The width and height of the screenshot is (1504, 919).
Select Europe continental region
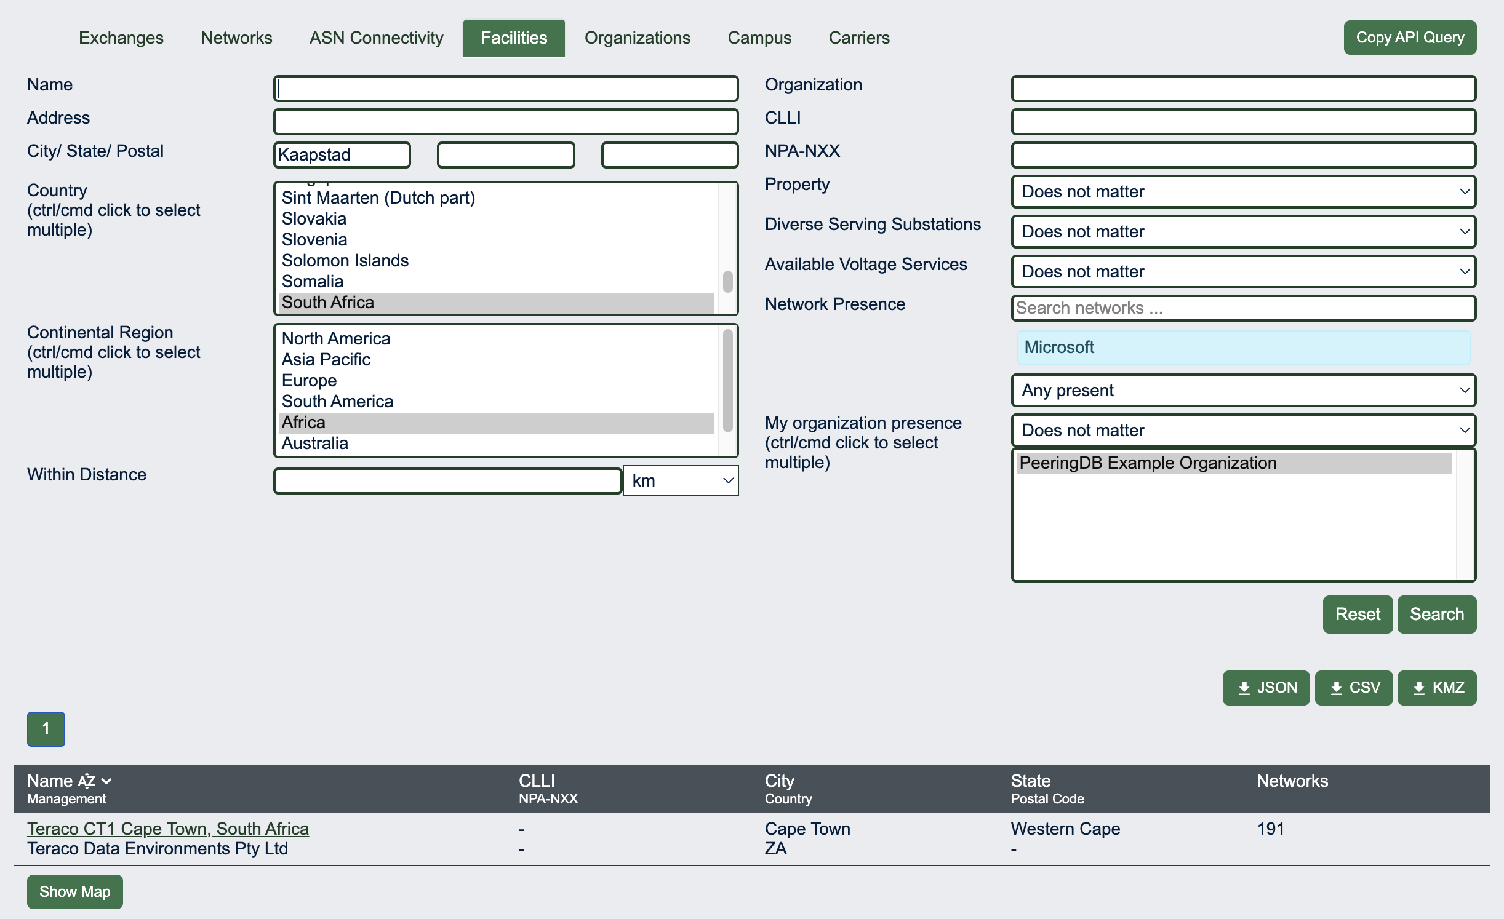click(497, 381)
